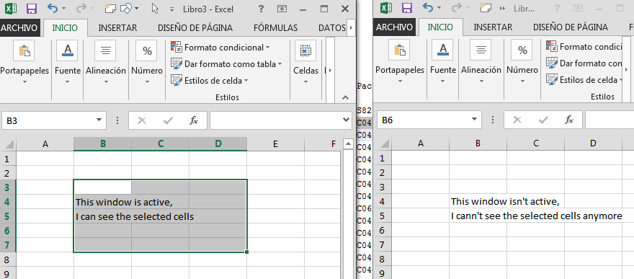This screenshot has height=279, width=634.
Task: Click Cancel X in right formula bar
Action: coord(517,119)
